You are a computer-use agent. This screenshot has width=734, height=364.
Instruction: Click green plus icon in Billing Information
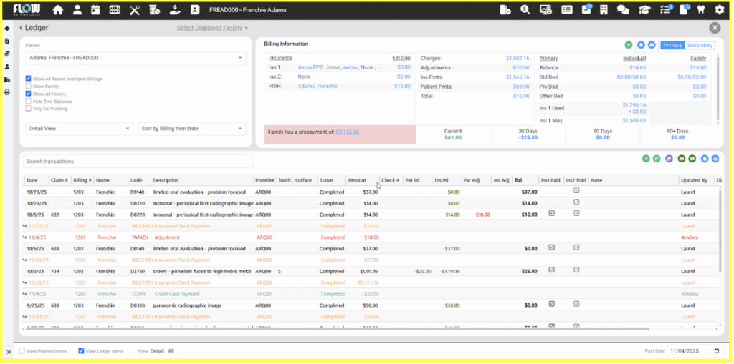click(x=629, y=45)
